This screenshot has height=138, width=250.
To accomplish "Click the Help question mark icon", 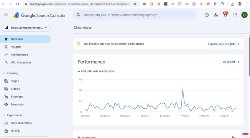I will point(207,15).
